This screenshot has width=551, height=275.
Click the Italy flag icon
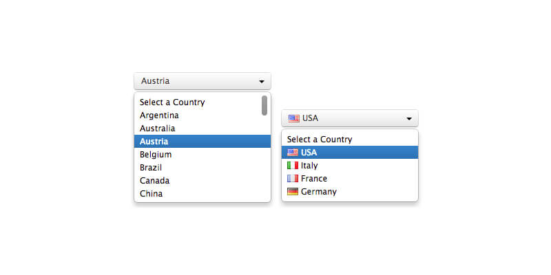click(x=293, y=166)
